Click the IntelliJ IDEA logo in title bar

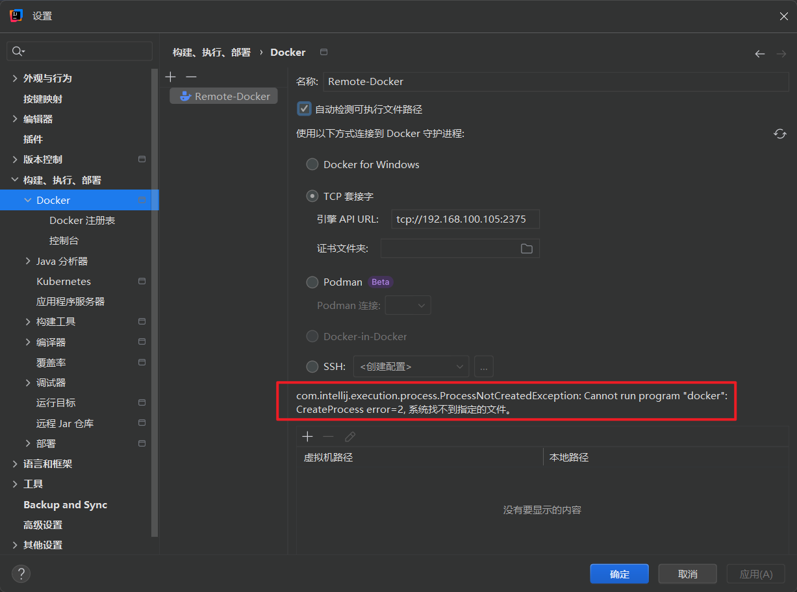pos(17,16)
